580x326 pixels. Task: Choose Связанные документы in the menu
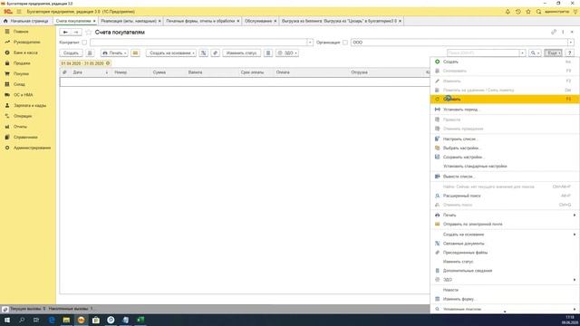(505, 244)
